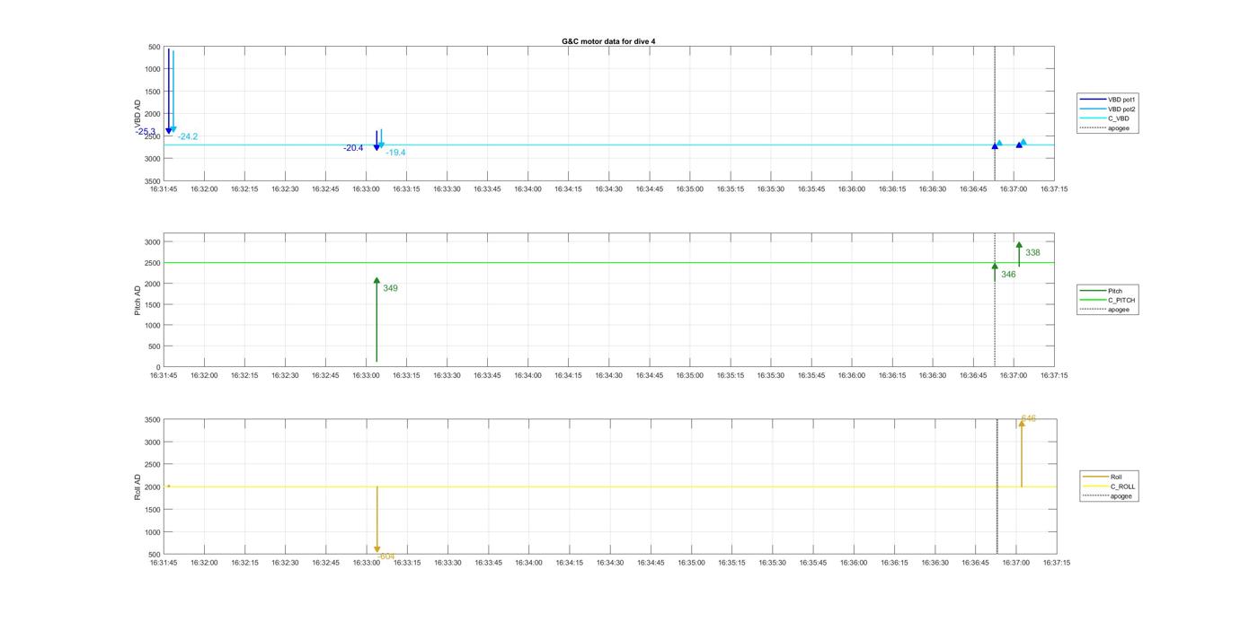Click the 'VBD AD' y-axis label
The width and height of the screenshot is (1258, 622).
[137, 114]
